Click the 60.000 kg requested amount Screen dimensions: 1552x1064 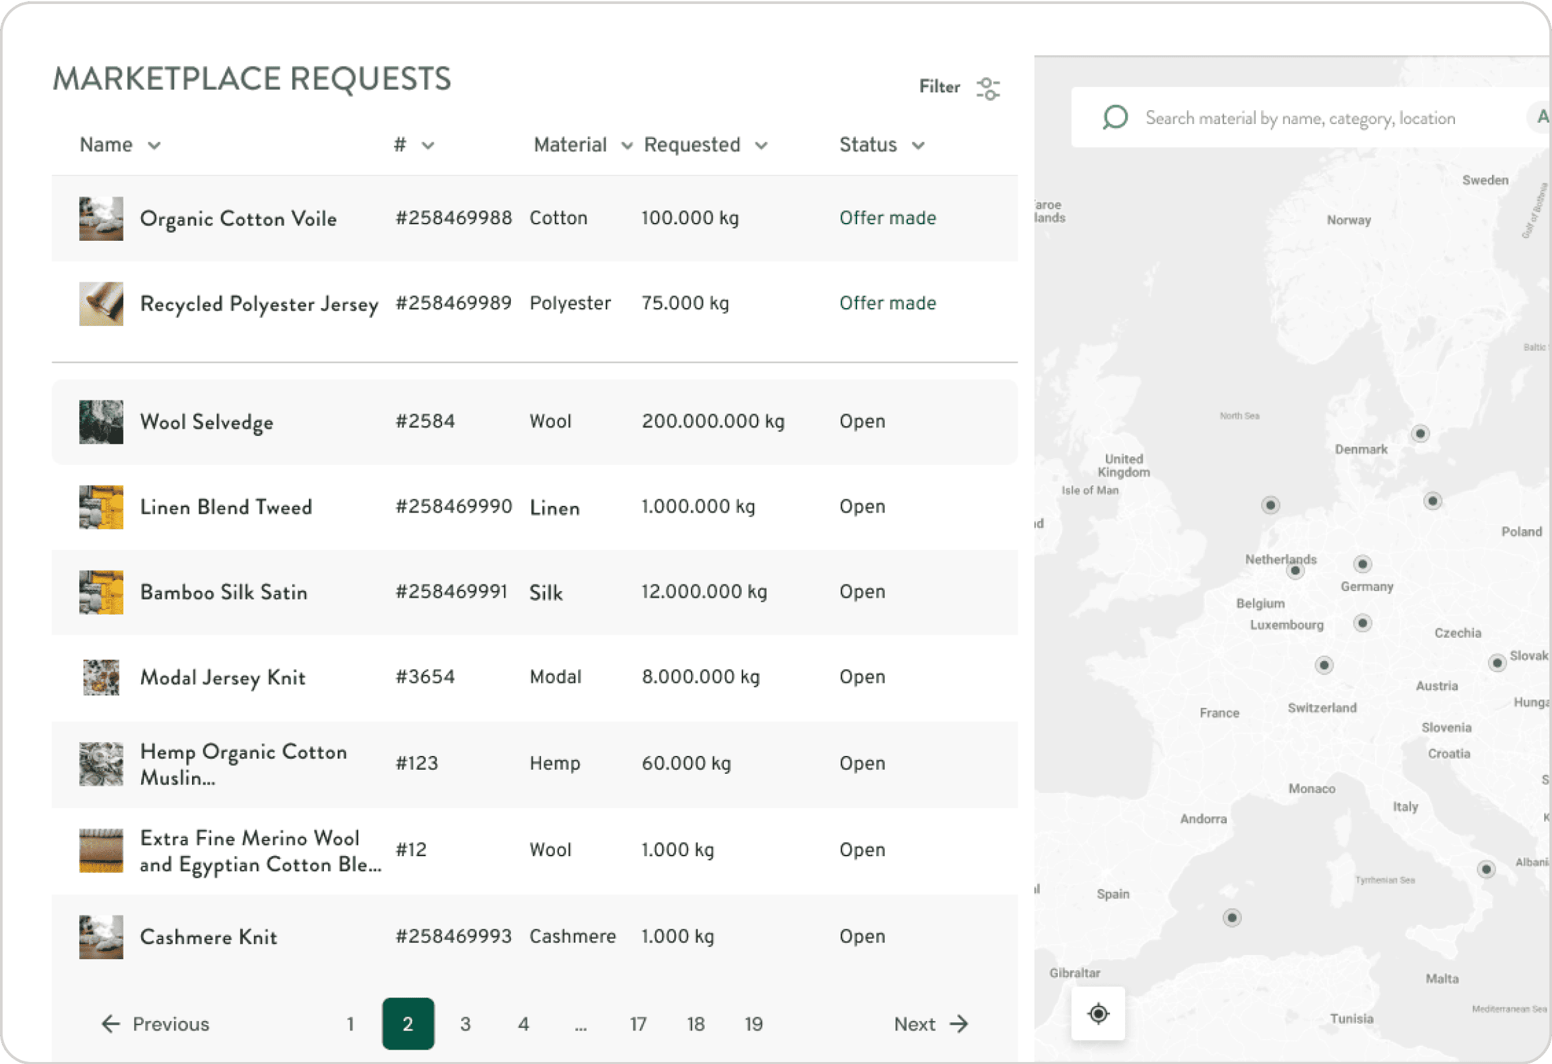[x=686, y=763]
